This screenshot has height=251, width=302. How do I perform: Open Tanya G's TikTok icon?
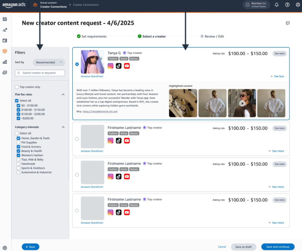pos(119,66)
